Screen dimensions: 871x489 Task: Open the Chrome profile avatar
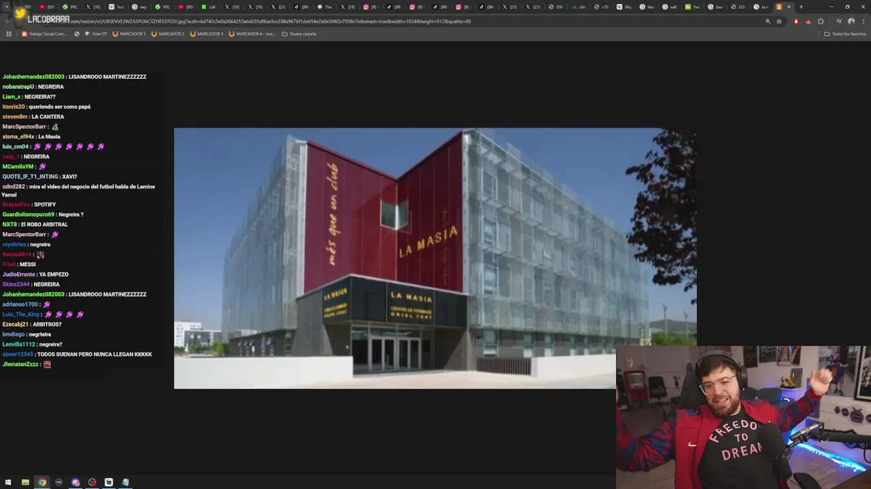(851, 21)
